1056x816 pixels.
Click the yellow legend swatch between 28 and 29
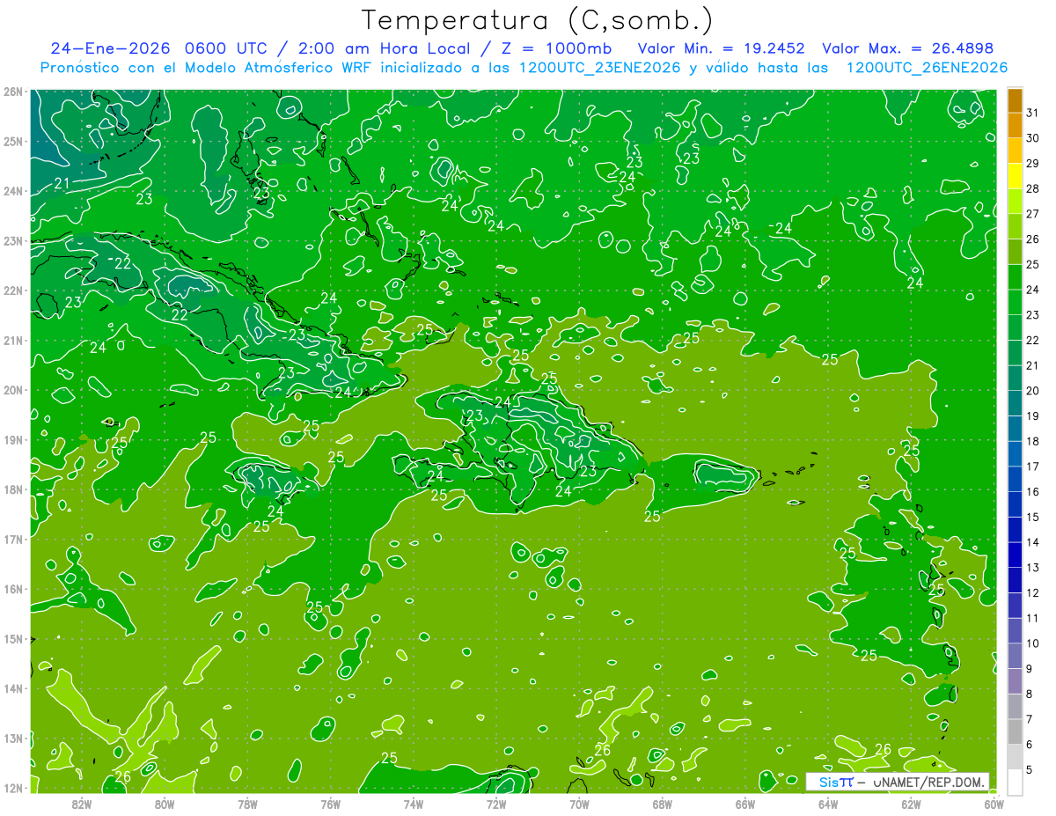[1015, 177]
